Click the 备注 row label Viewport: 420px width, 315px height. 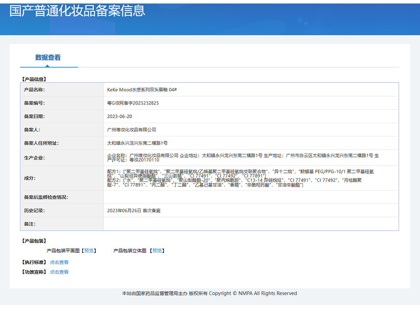pyautogui.click(x=30, y=224)
